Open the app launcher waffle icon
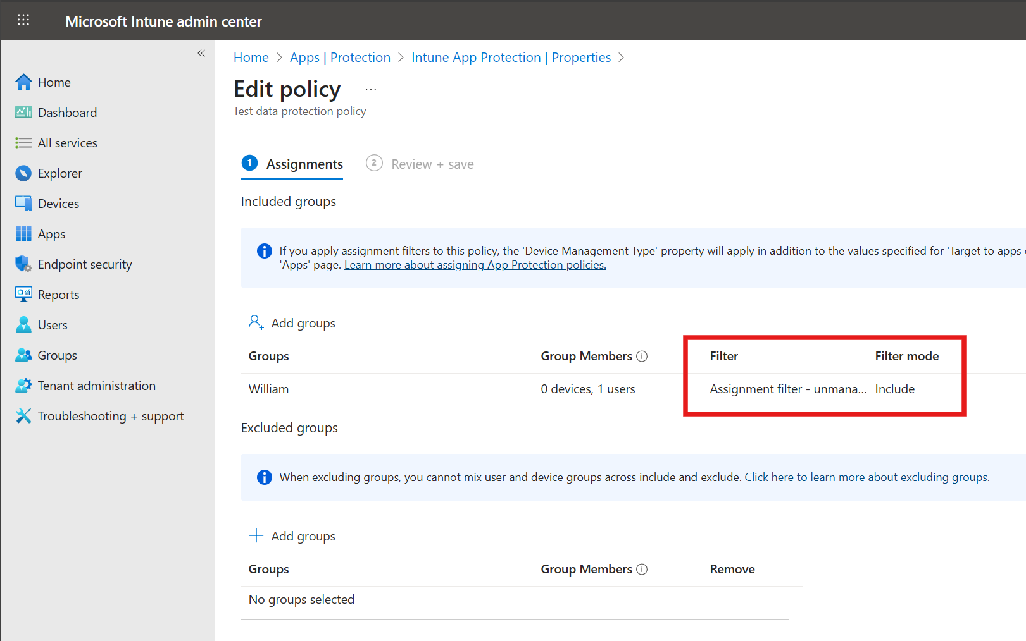 tap(23, 20)
